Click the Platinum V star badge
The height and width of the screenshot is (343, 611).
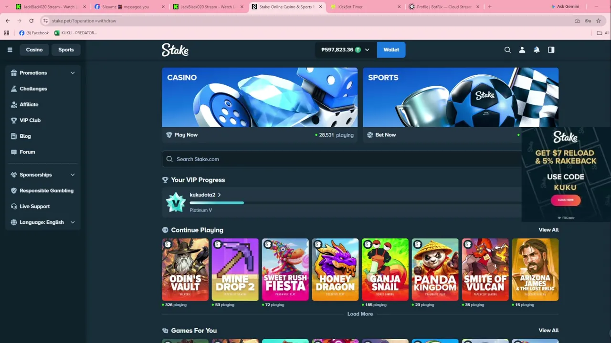click(x=175, y=202)
